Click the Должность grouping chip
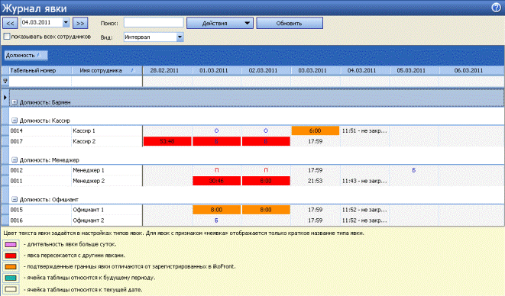Viewport: 505px width, 296px height. pos(26,56)
